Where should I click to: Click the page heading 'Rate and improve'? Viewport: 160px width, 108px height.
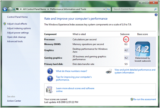[76, 19]
